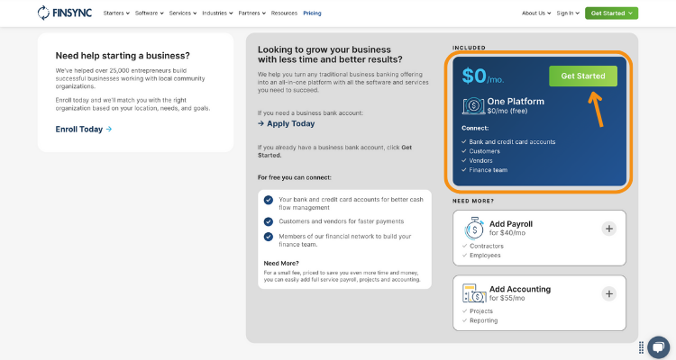
Task: Click 'For free you can connect:' label
Action: click(295, 177)
